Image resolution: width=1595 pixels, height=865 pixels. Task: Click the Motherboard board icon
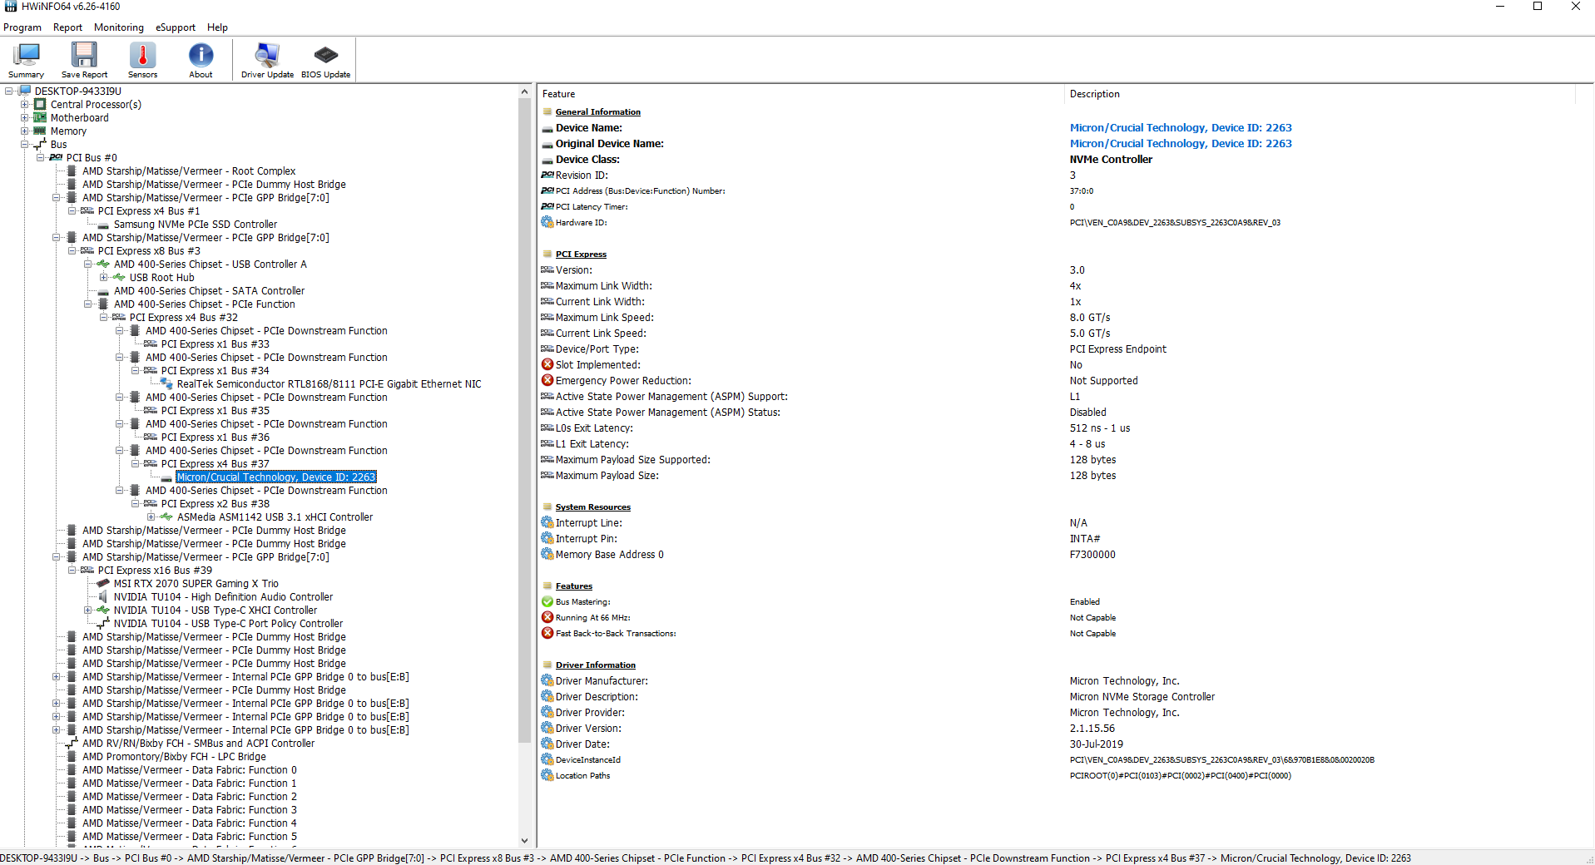[x=40, y=117]
